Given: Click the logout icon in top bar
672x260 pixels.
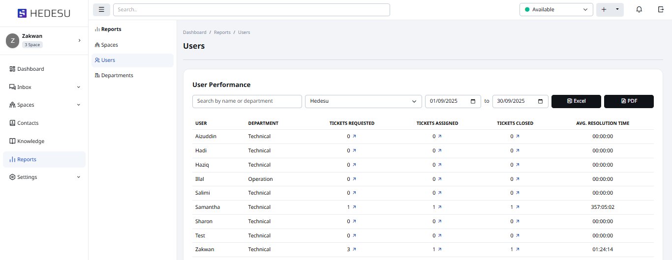Looking at the screenshot, I should point(661,9).
